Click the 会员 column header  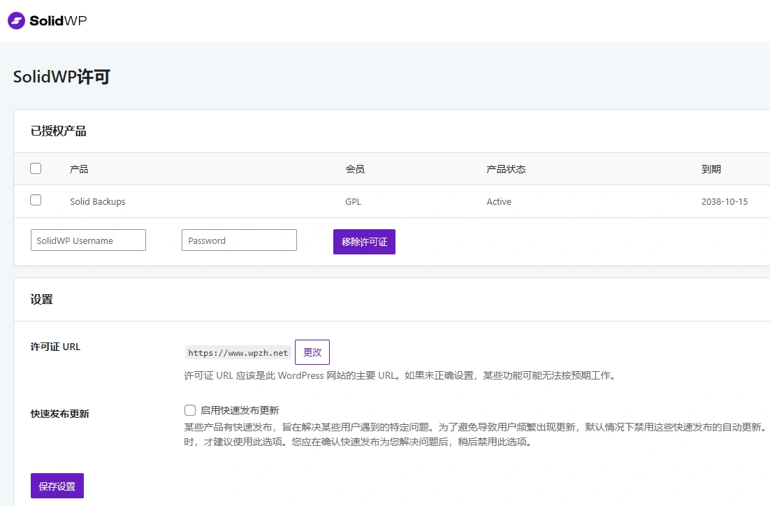354,168
